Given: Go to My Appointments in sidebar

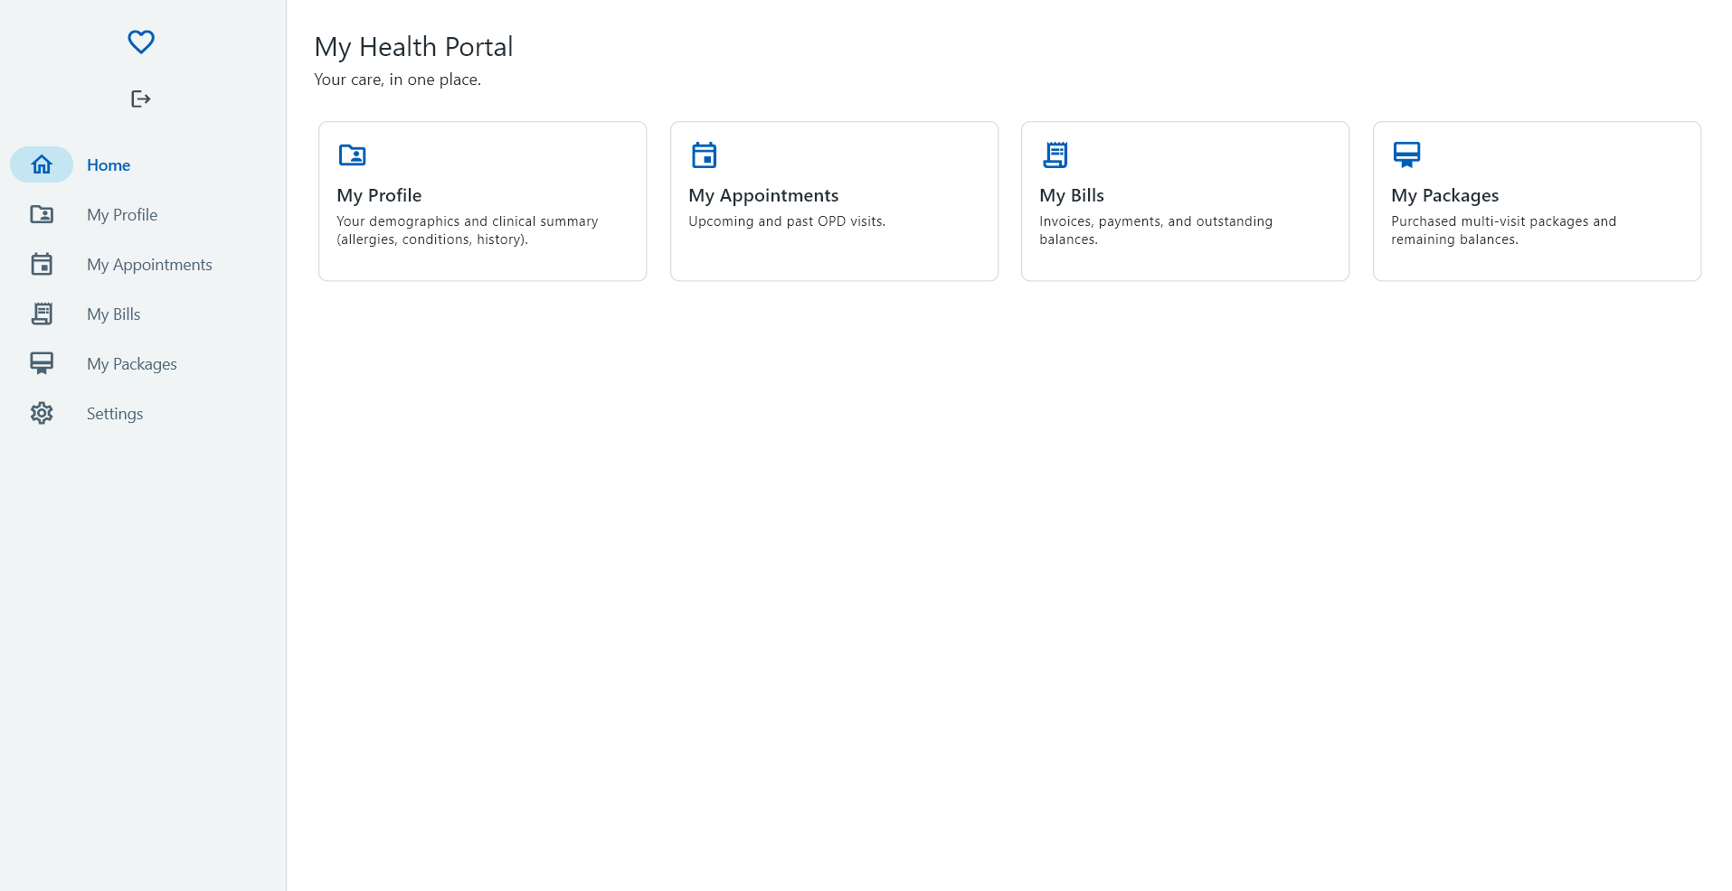Looking at the screenshot, I should click(149, 264).
